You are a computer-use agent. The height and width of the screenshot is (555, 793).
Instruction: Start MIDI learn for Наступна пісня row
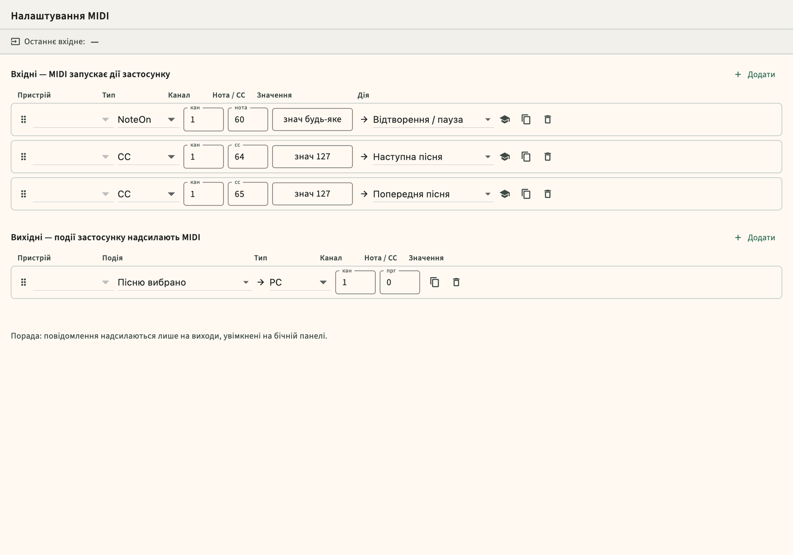(505, 156)
